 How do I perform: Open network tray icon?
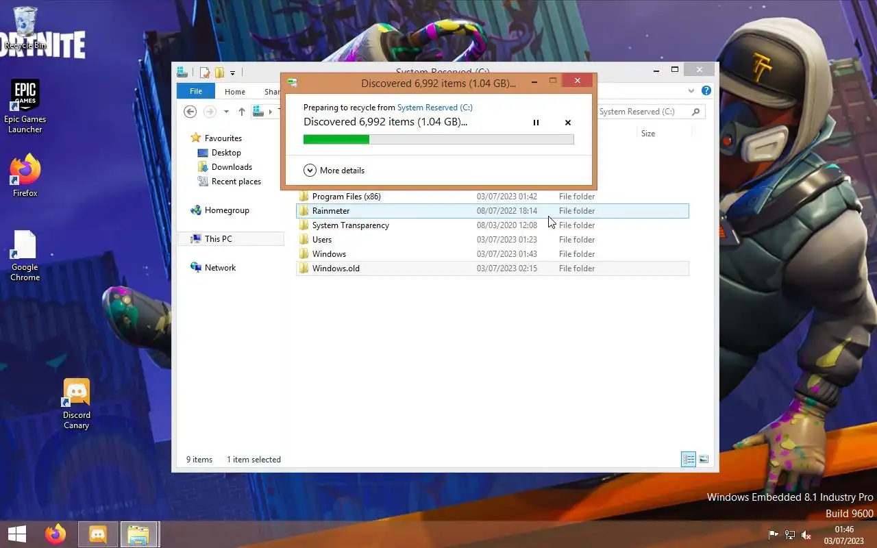[x=790, y=534]
